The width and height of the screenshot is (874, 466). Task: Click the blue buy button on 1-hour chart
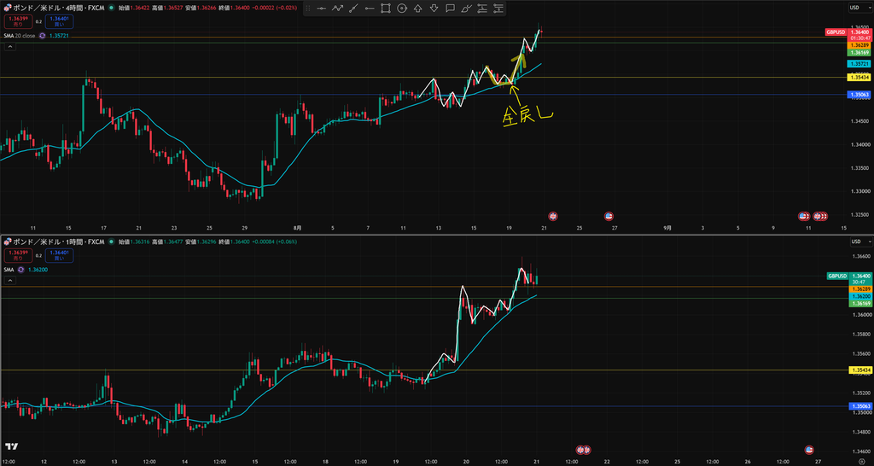(x=61, y=255)
